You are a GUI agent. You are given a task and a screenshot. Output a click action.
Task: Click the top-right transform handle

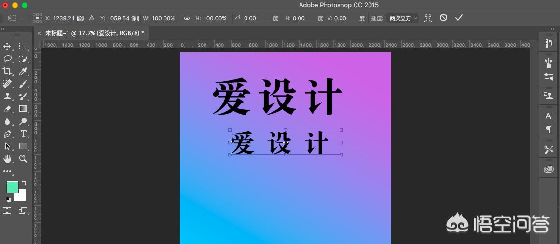point(341,130)
